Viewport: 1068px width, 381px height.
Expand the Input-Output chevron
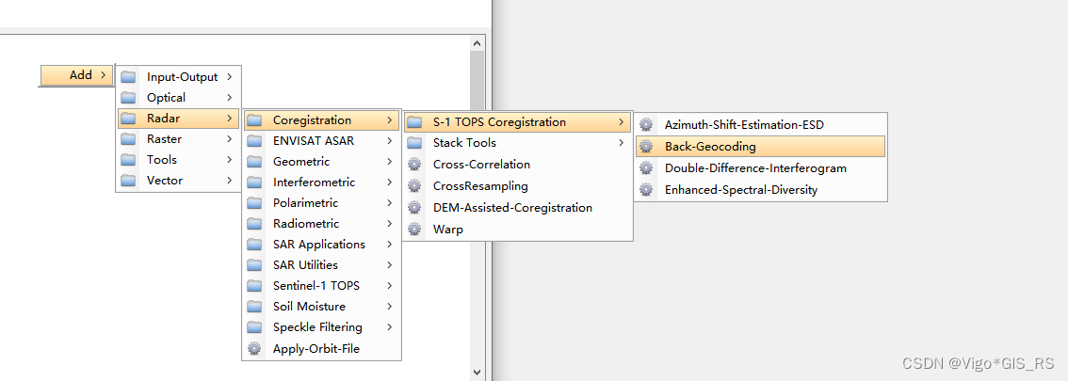pos(230,77)
